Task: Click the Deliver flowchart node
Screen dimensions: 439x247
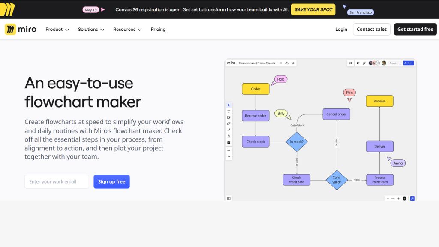Action: tap(380, 147)
